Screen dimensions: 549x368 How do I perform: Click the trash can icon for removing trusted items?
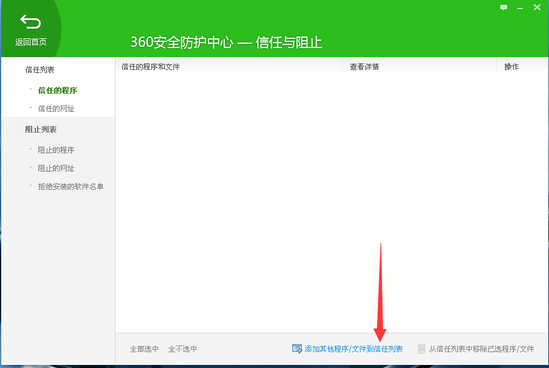(422, 349)
